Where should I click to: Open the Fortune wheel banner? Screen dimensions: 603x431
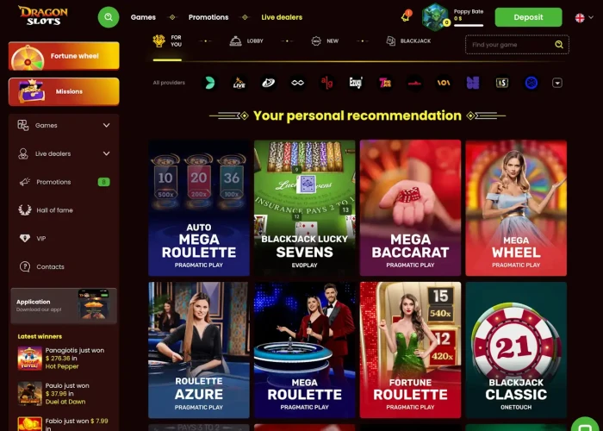pos(64,56)
